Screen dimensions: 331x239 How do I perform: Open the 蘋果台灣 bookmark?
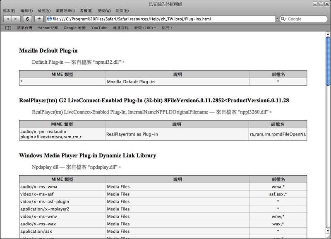pos(24,28)
